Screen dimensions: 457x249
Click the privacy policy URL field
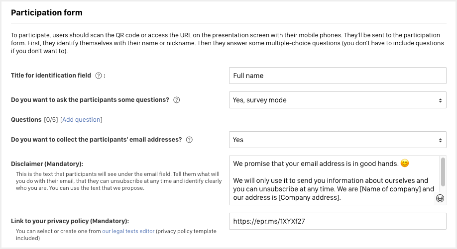click(338, 221)
